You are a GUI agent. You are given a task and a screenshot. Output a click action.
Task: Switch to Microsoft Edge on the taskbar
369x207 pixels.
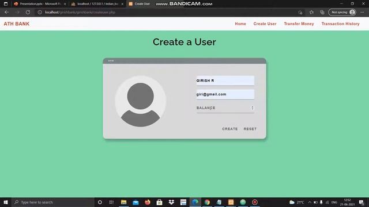pos(195,202)
